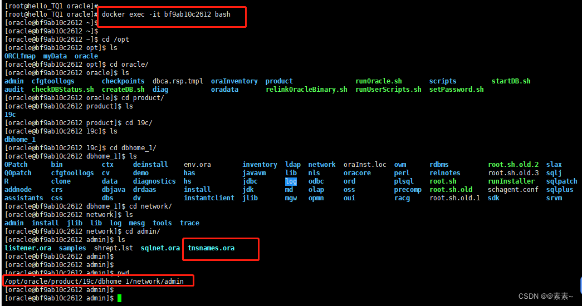This screenshot has height=306, width=582.
Task: Select the jdbc directory entry
Action: pyautogui.click(x=250, y=181)
